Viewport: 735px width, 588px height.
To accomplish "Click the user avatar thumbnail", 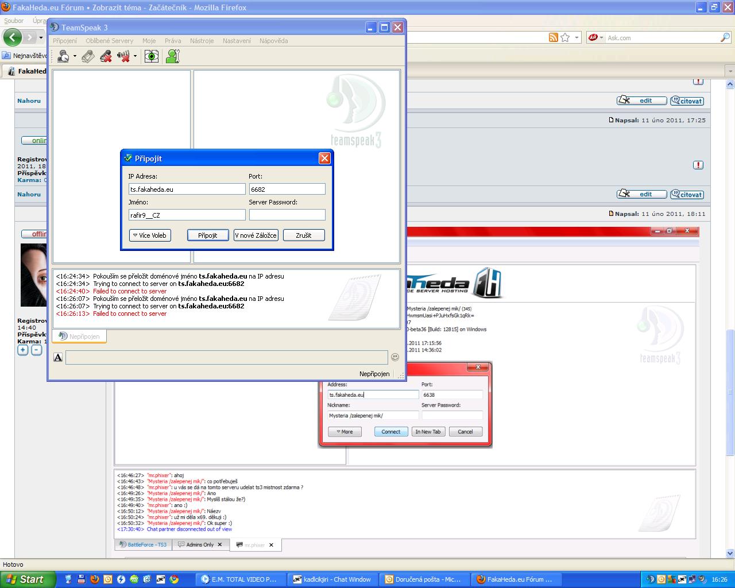I will 33,274.
